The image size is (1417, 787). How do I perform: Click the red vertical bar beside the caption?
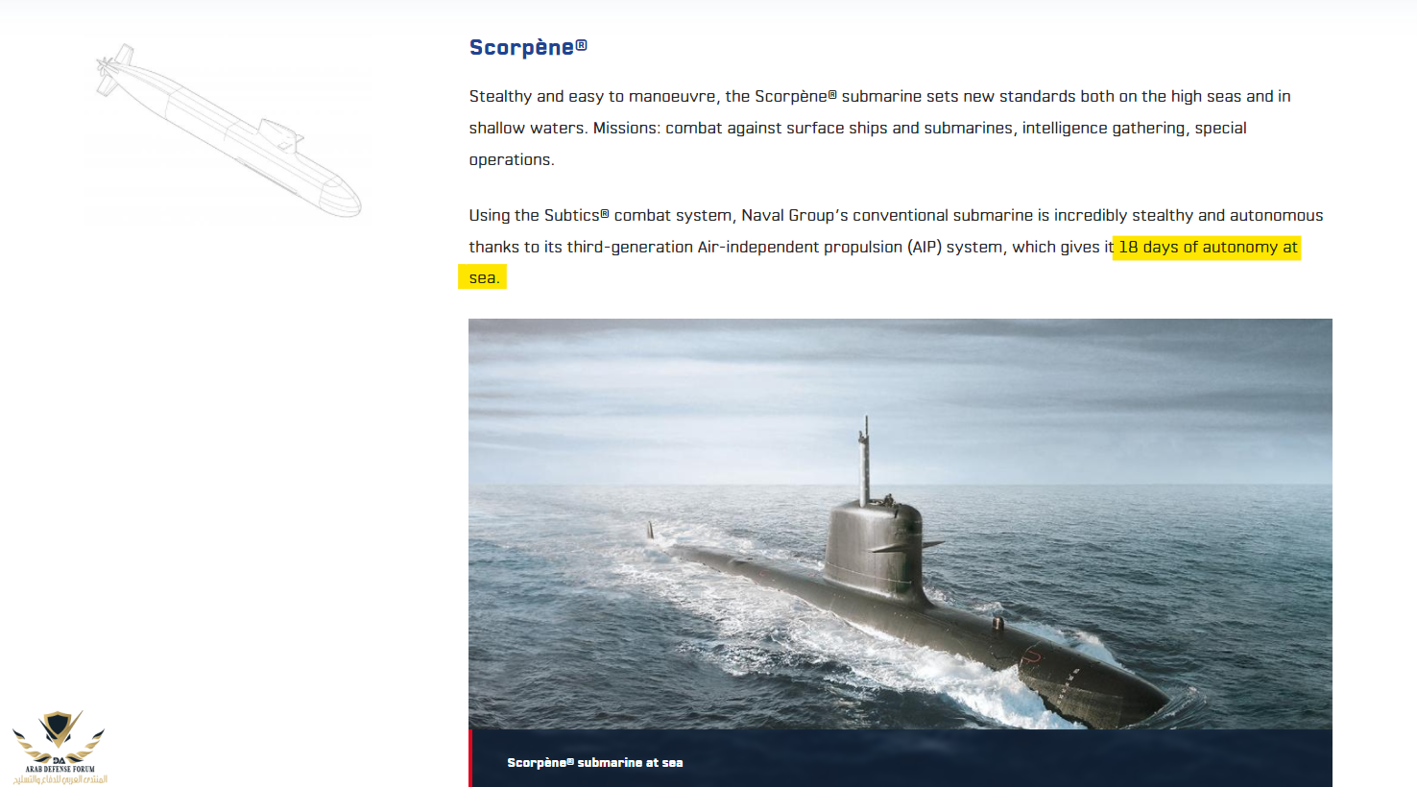tap(470, 758)
